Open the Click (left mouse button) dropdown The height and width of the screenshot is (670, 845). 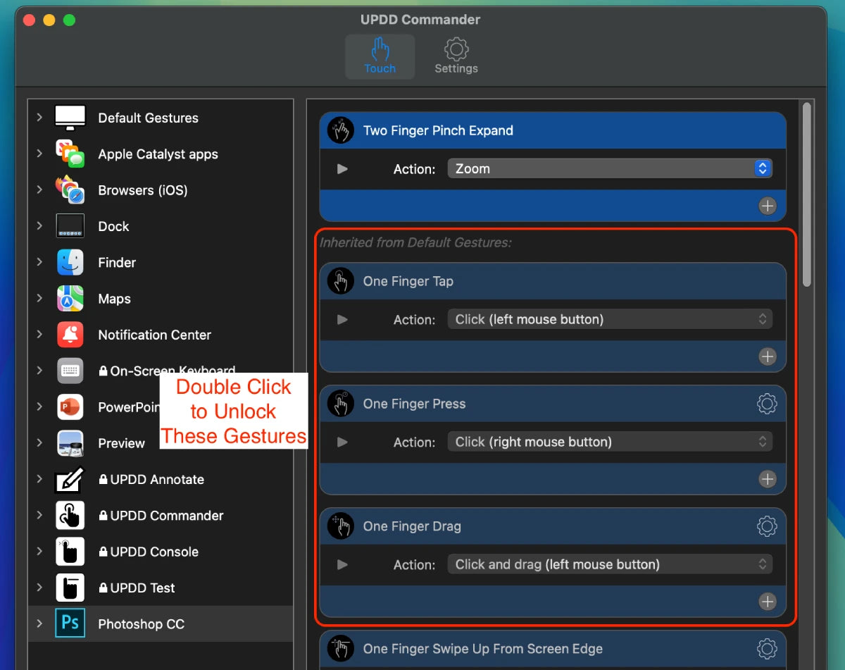click(x=610, y=319)
